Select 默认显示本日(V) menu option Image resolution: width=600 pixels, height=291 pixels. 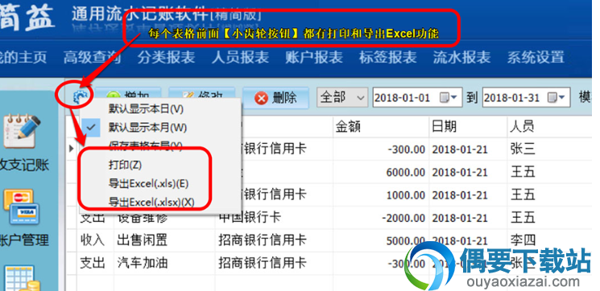point(147,109)
